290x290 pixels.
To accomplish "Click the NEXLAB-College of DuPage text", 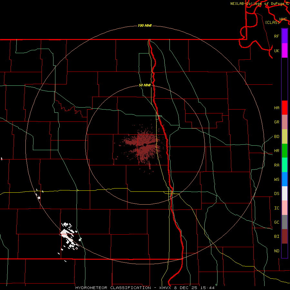I will [x=257, y=4].
